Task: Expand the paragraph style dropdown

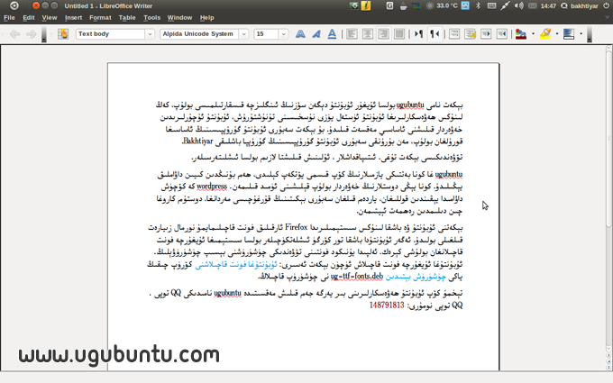Action: [150, 34]
